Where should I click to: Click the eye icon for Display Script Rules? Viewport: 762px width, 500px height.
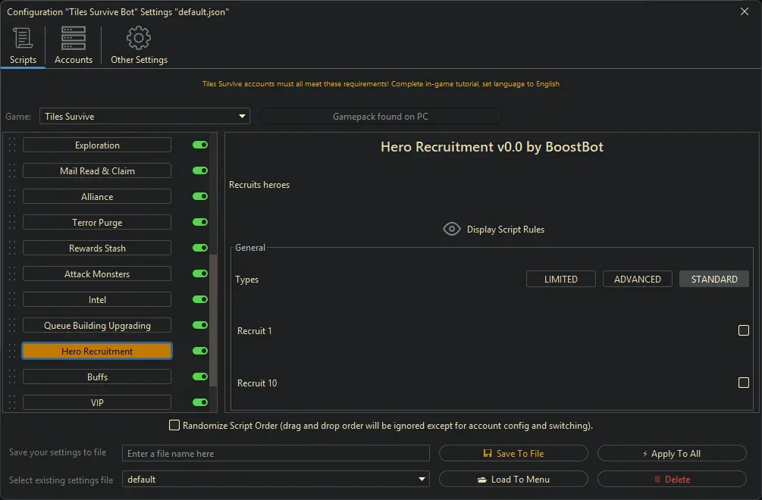[452, 230]
